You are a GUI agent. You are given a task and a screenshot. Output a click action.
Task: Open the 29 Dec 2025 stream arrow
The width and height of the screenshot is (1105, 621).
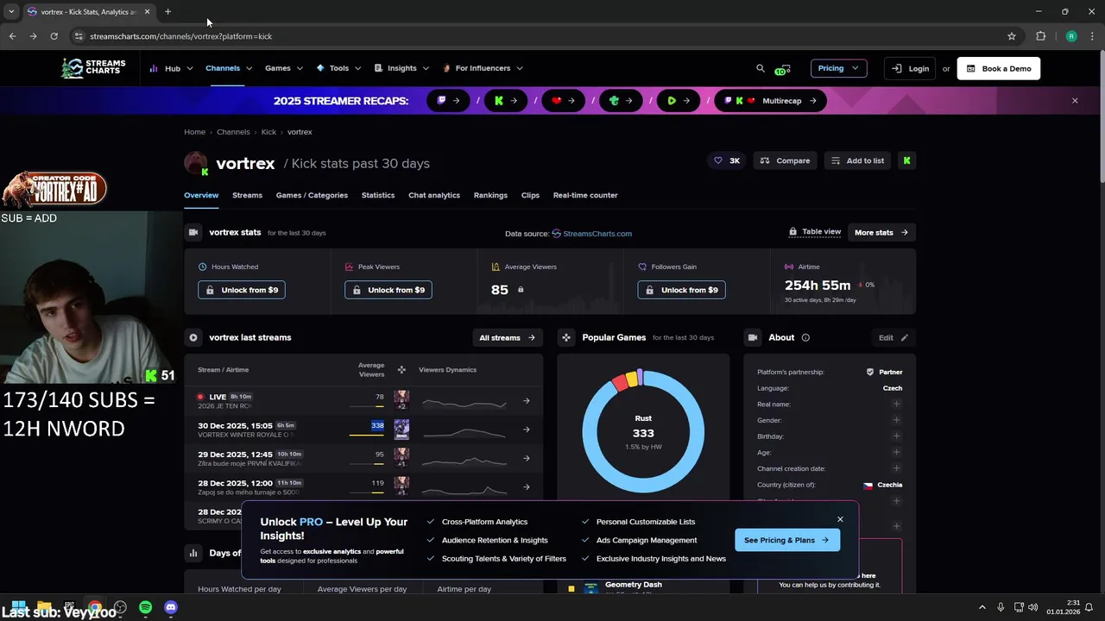pos(527,458)
